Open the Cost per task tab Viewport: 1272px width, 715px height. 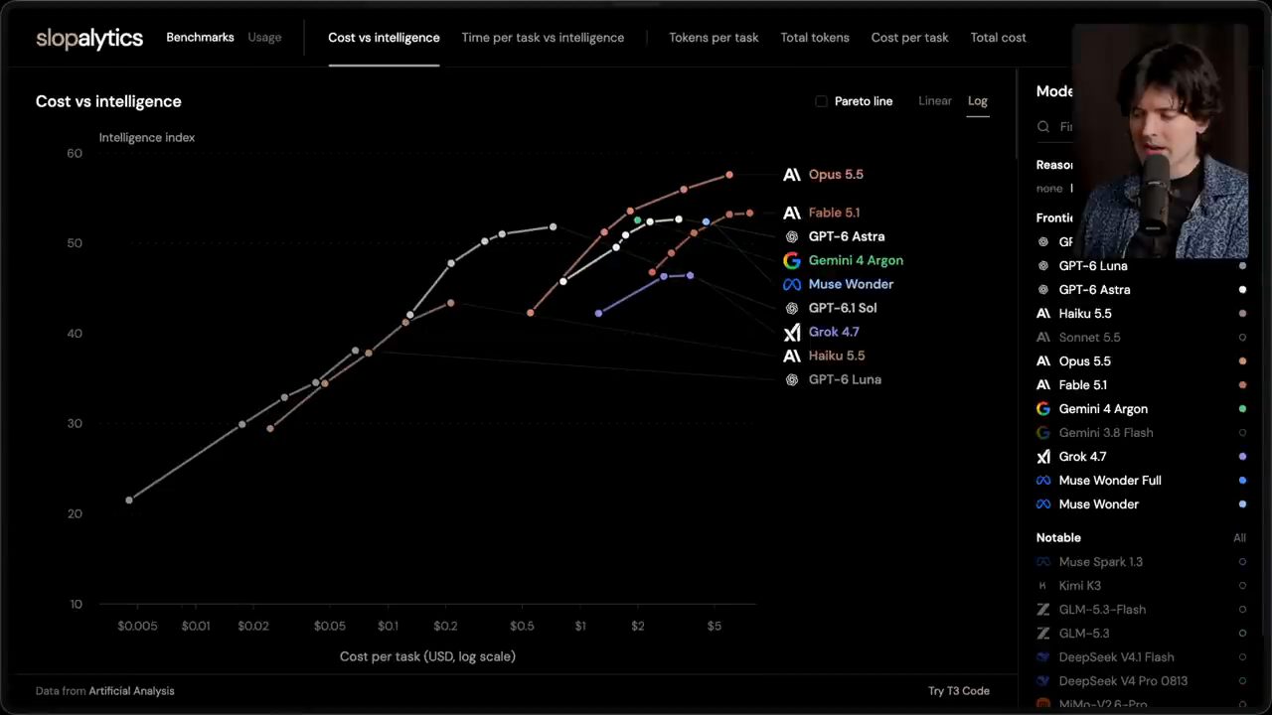click(909, 38)
